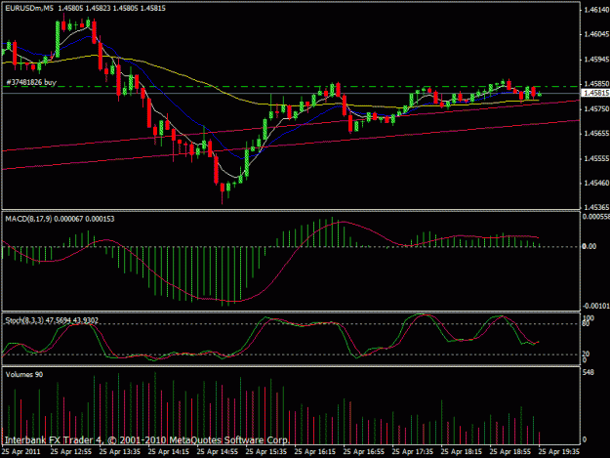The image size is (610, 458).
Task: Click time axis label 25 Apr 18:15
Action: 462,451
